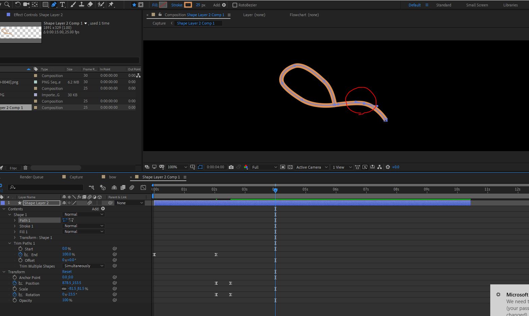Viewport: 529px width, 316px height.
Task: Enable the RotoBezier checkbox
Action: (235, 5)
